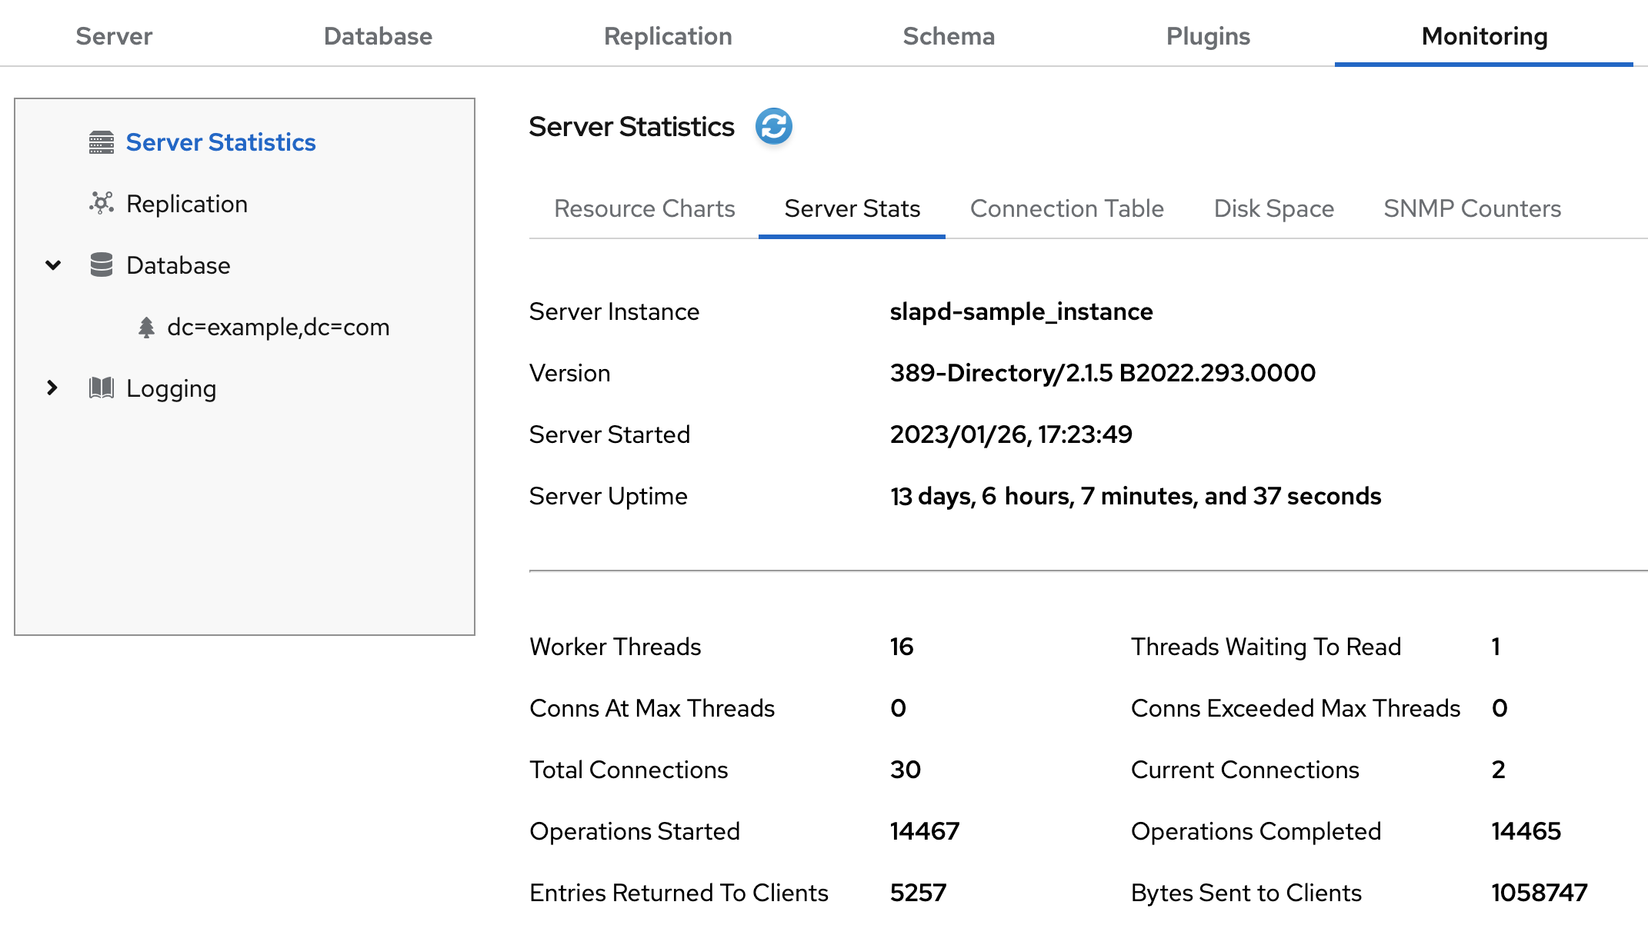
Task: Click the Server Statistics sidebar link
Action: click(x=220, y=142)
